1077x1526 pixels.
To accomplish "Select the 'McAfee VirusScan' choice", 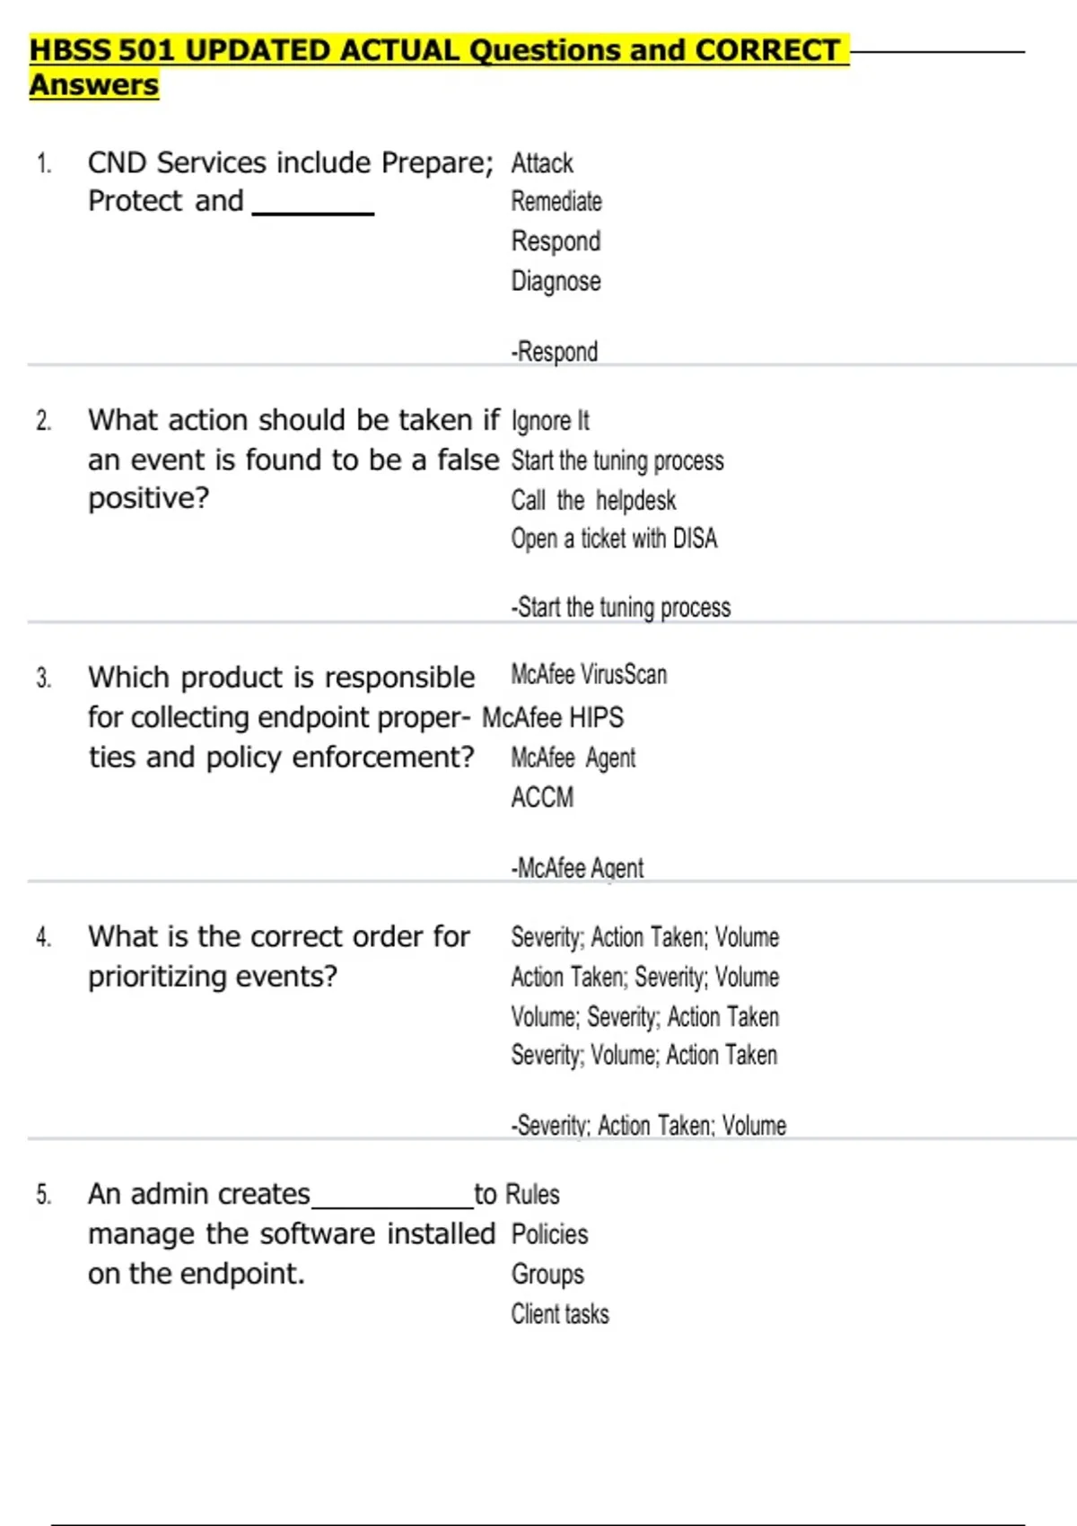I will pos(589,674).
